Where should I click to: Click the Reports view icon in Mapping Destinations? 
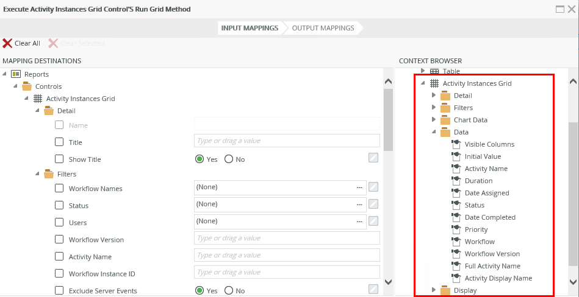pyautogui.click(x=16, y=74)
